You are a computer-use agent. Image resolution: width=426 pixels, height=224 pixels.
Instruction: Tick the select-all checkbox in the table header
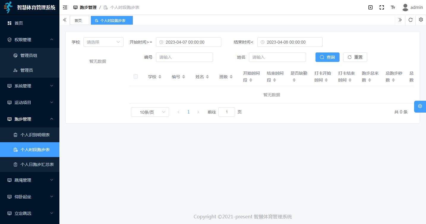point(136,76)
